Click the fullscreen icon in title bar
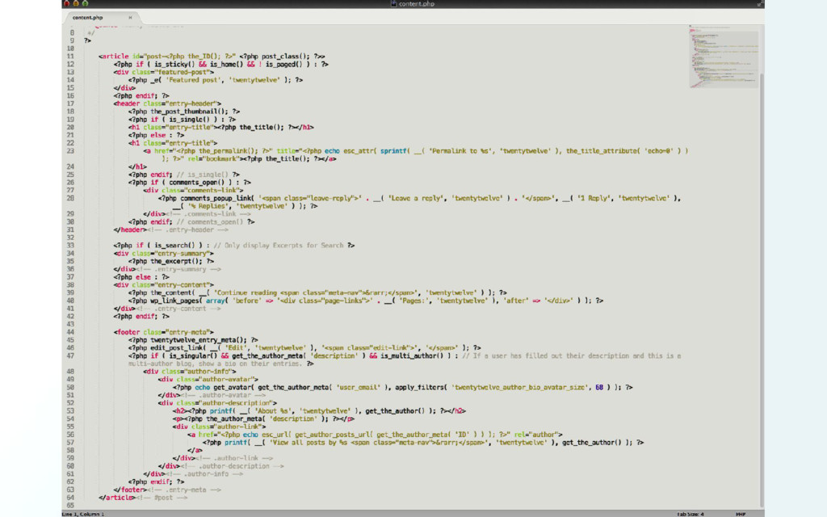Viewport: 827px width, 517px height. point(759,4)
